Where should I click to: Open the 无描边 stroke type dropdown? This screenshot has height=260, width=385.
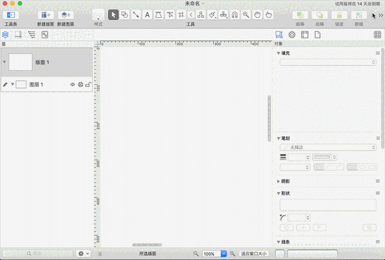point(328,147)
